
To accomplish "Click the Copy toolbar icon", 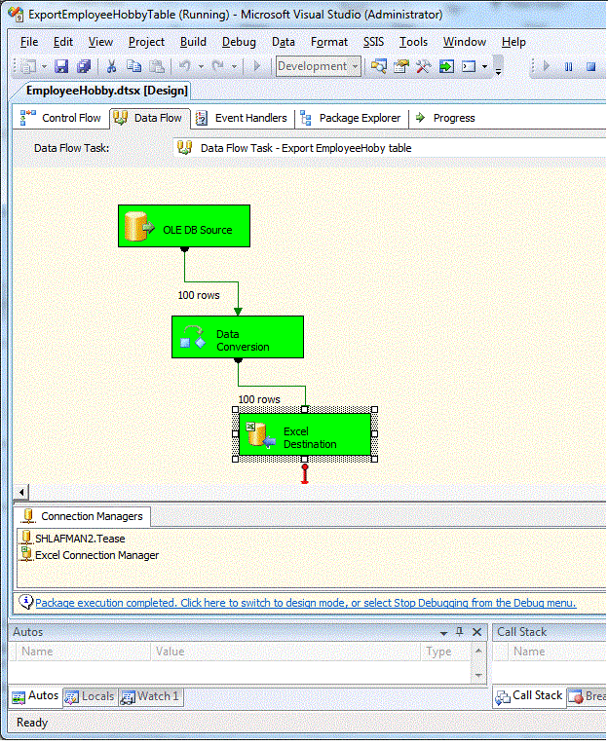I will (x=133, y=66).
